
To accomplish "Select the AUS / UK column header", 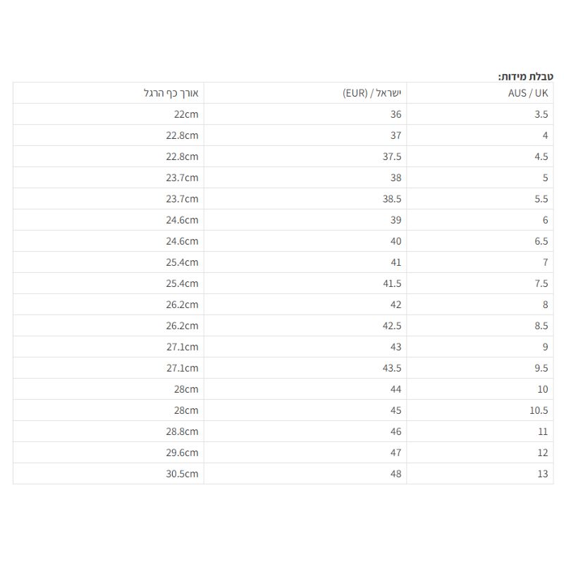I will [480, 93].
